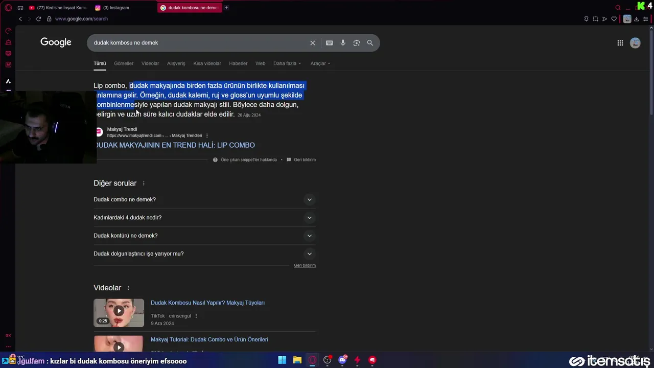
Task: Switch to Haberler results
Action: click(238, 63)
